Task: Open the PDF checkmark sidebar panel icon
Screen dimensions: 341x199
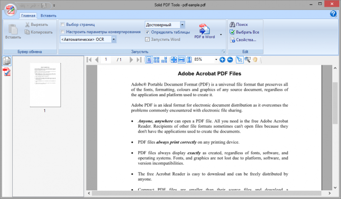Action: coord(7,72)
